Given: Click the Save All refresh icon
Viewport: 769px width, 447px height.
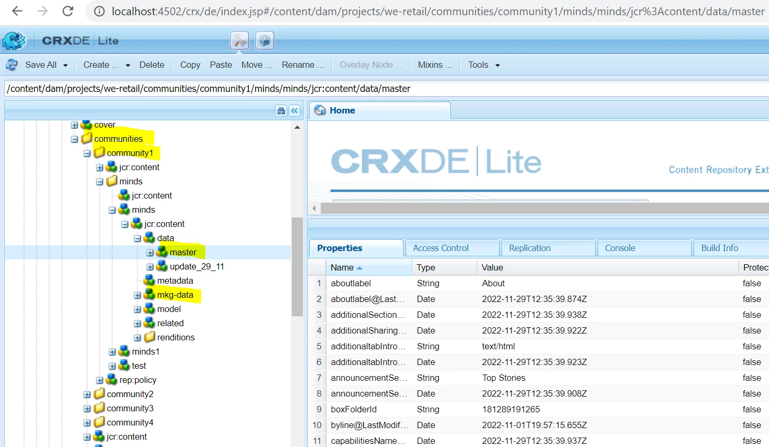Looking at the screenshot, I should click(12, 65).
